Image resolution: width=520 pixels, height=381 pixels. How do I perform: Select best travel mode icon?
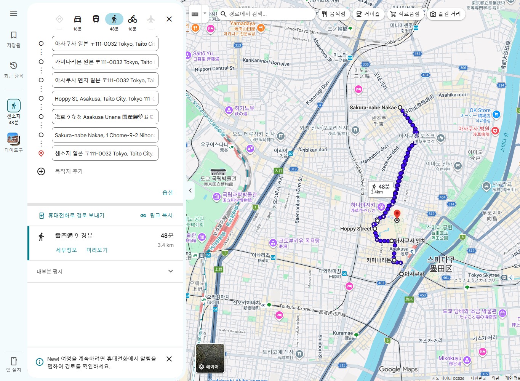pos(59,19)
